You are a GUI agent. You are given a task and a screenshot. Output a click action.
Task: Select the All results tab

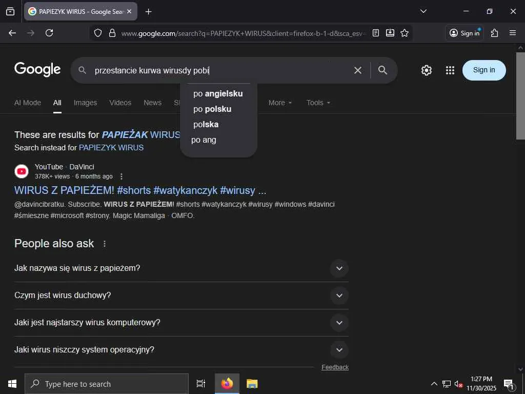[x=57, y=103]
